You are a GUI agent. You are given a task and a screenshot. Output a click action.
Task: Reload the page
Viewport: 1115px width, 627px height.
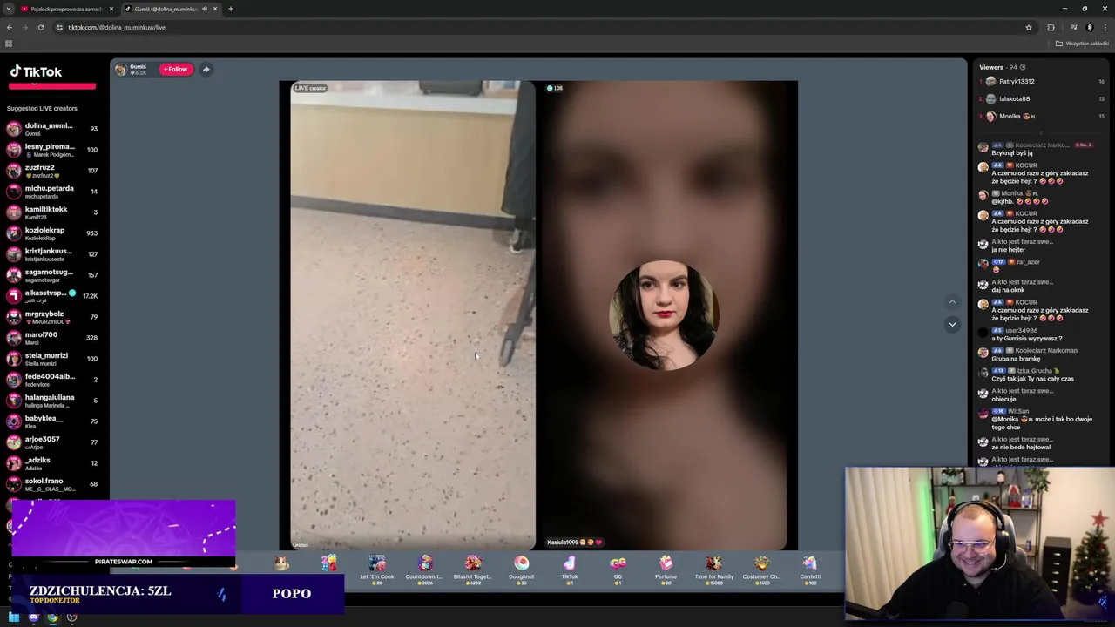coord(40,27)
